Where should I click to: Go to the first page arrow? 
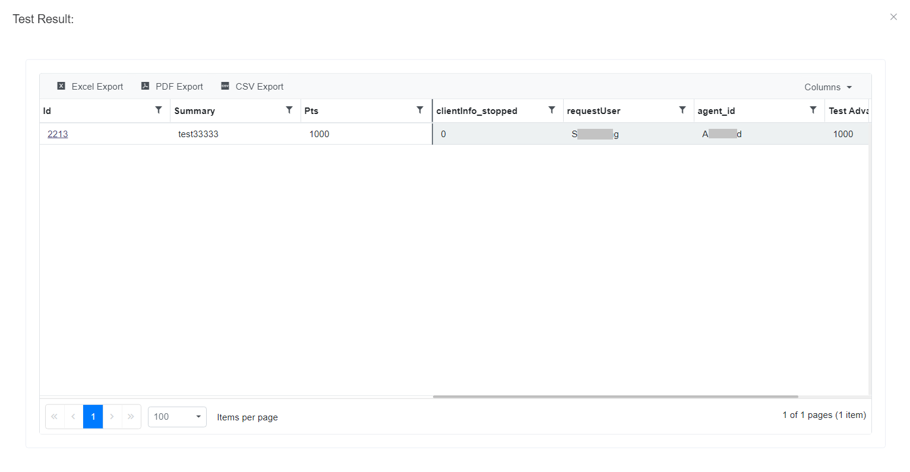coord(55,417)
